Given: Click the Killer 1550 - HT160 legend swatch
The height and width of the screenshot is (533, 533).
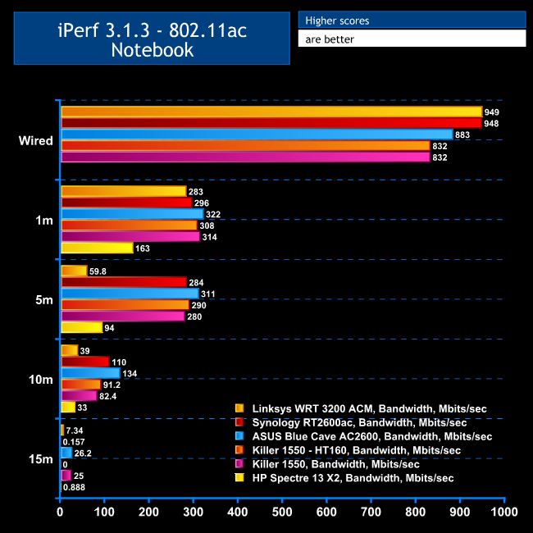Looking at the screenshot, I should [x=239, y=450].
